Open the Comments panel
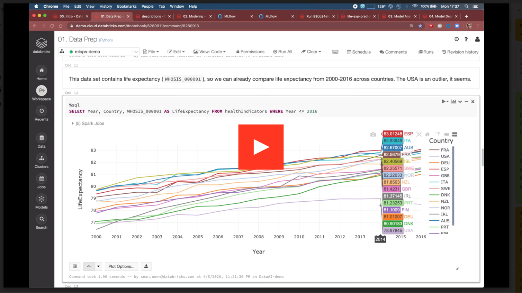The height and width of the screenshot is (293, 522). (393, 52)
